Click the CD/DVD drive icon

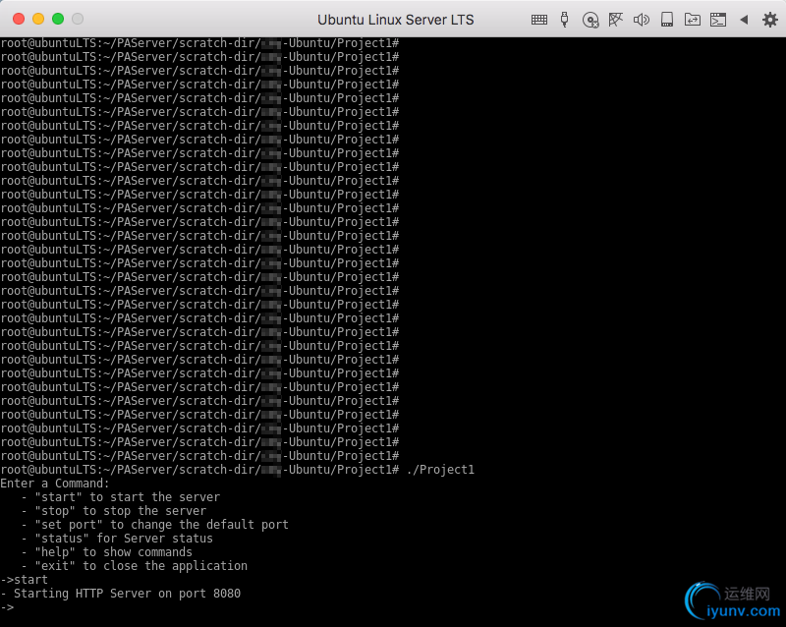pyautogui.click(x=590, y=20)
